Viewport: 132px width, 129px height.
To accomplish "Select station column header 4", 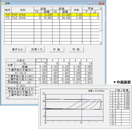I will (75, 60).
